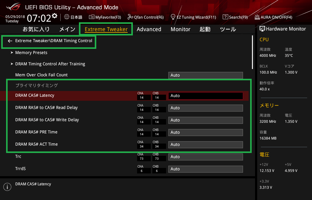
Task: Select DRAM RAS# to CAS# Read Delay field
Action: pos(206,108)
